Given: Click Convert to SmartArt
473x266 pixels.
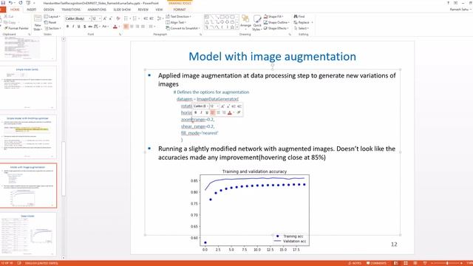Looking at the screenshot, I should click(183, 28).
